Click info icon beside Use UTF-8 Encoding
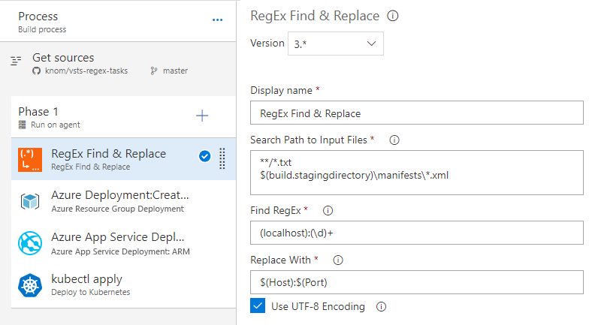 tap(381, 306)
